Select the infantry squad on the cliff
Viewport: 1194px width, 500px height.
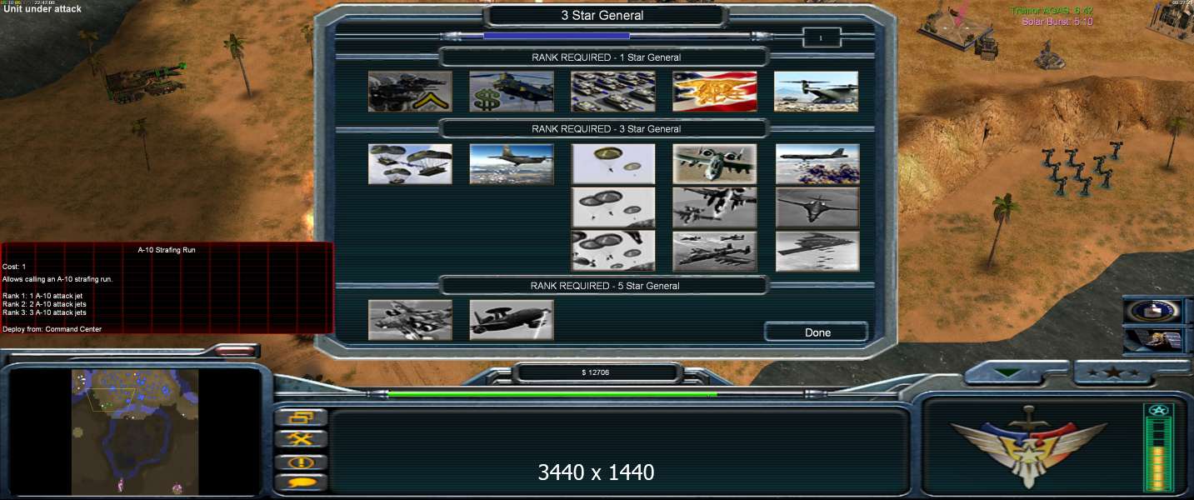point(1082,169)
